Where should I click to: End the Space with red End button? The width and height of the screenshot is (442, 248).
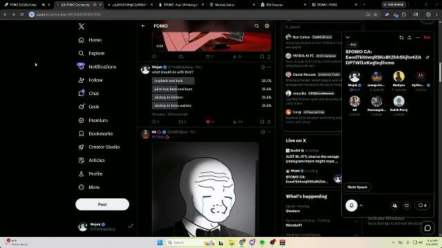click(427, 37)
